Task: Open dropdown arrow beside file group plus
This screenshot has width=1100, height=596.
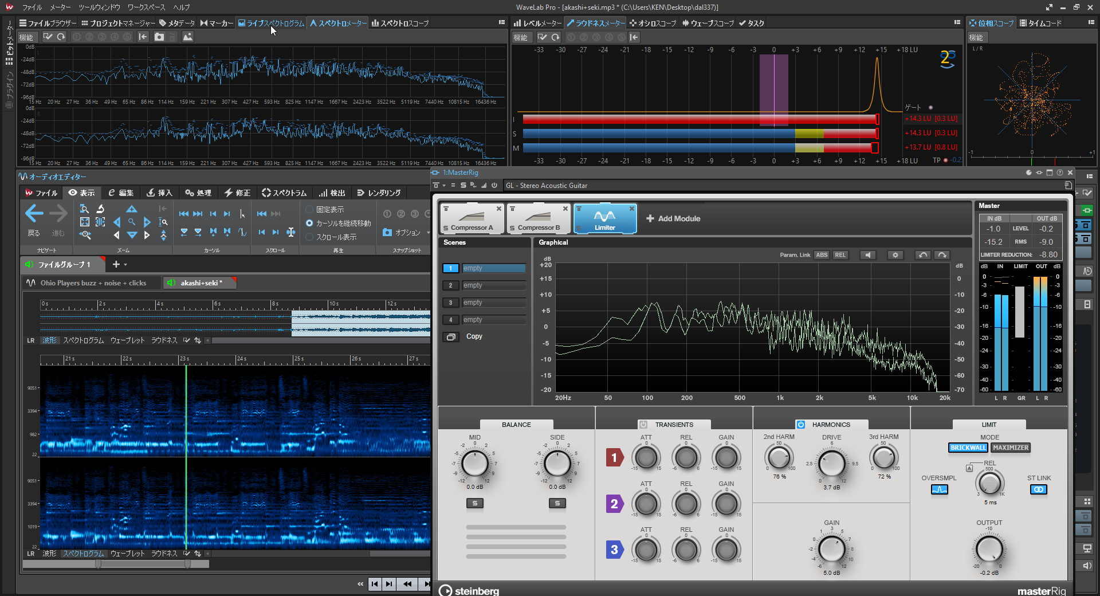Action: point(125,265)
